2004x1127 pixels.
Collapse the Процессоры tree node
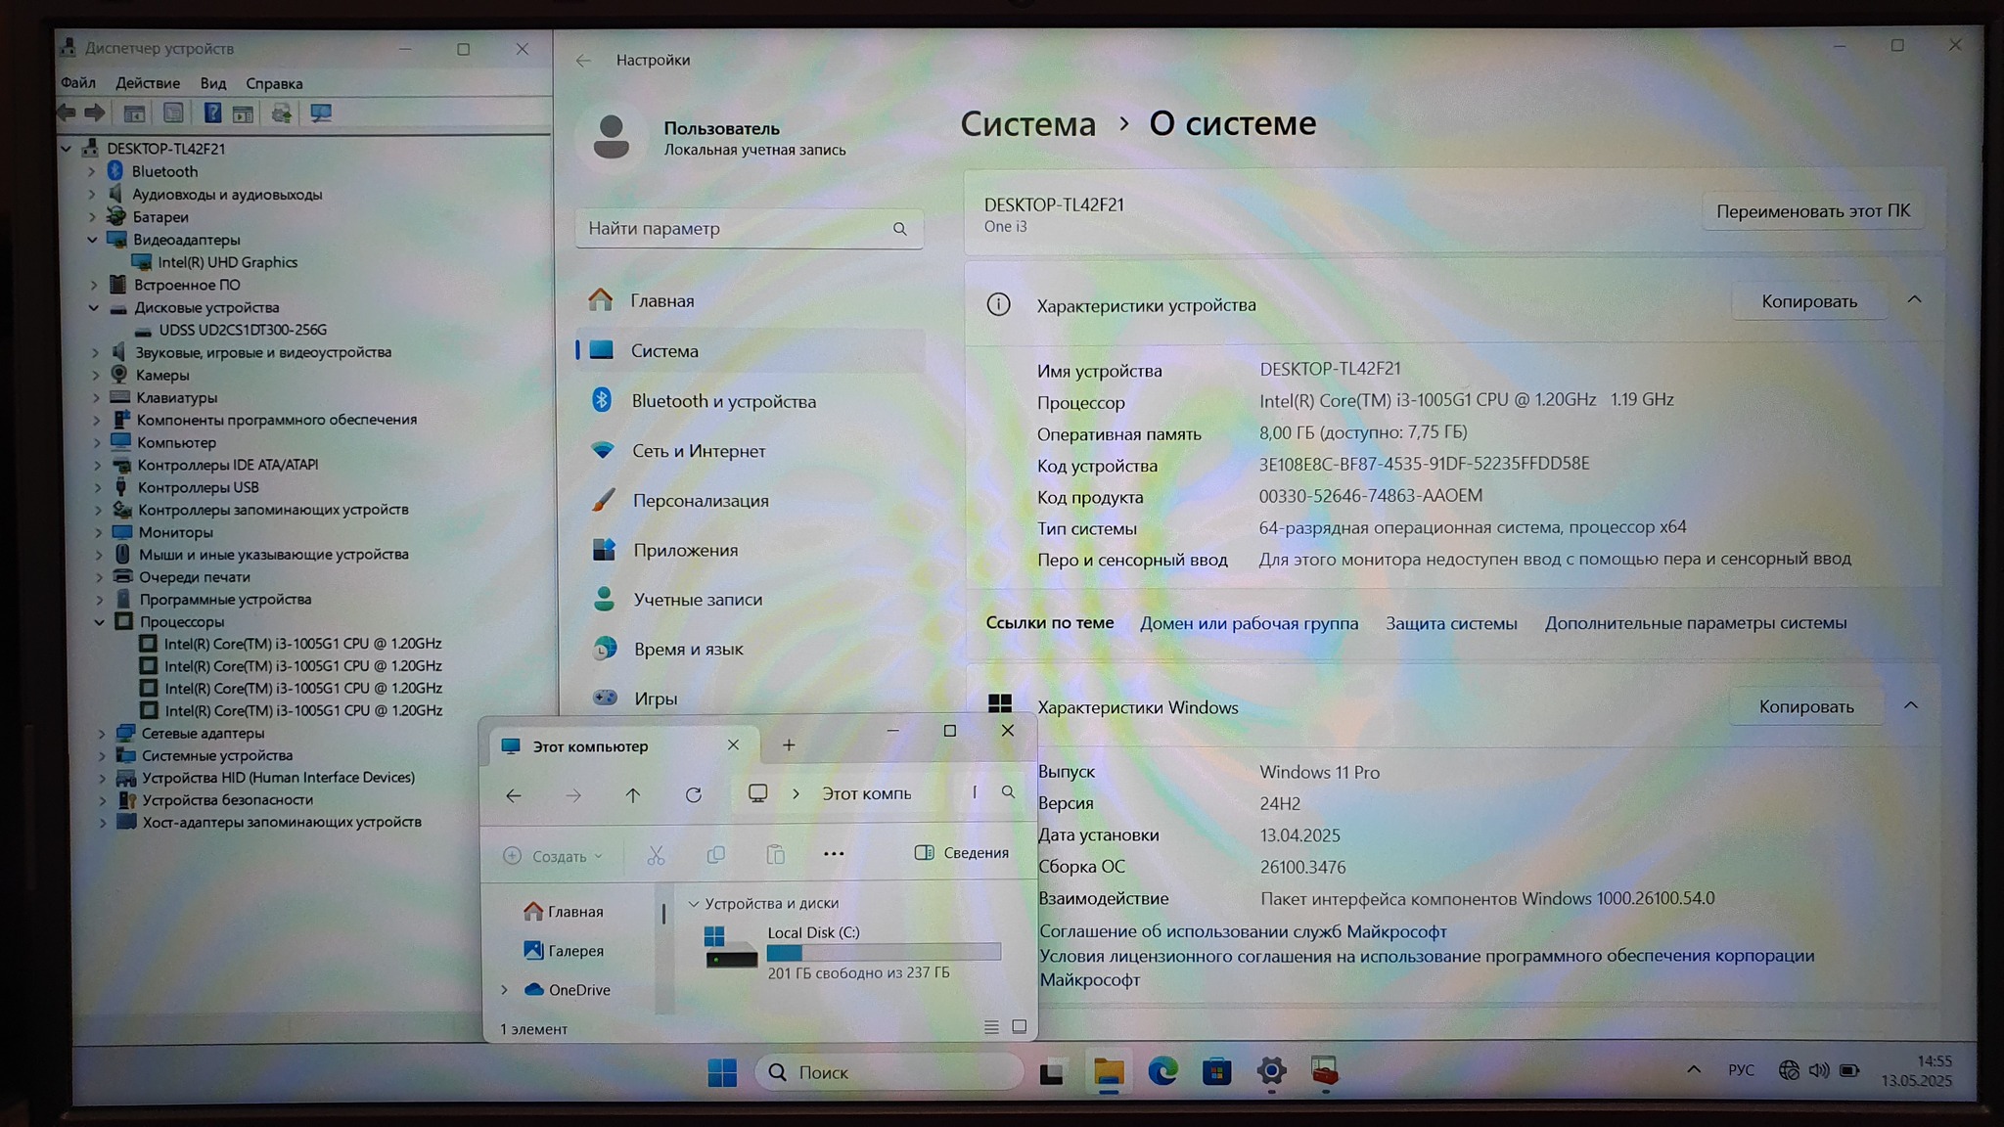point(100,622)
